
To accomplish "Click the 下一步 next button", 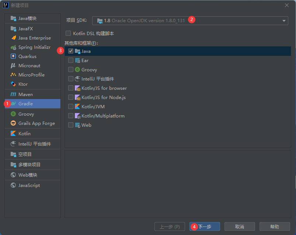I will 205,227.
